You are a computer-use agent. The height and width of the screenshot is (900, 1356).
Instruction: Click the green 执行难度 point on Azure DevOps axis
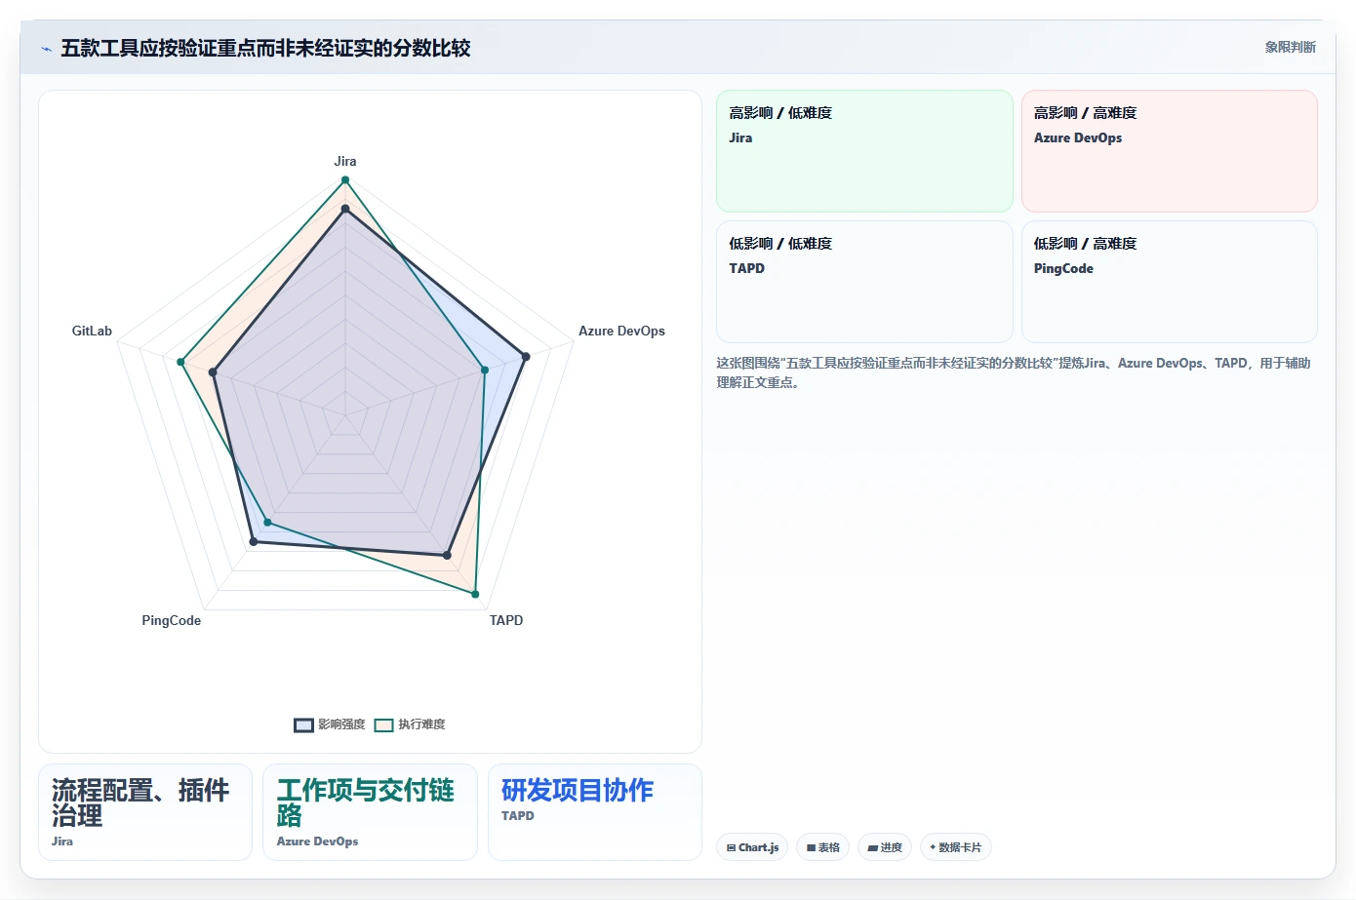485,370
